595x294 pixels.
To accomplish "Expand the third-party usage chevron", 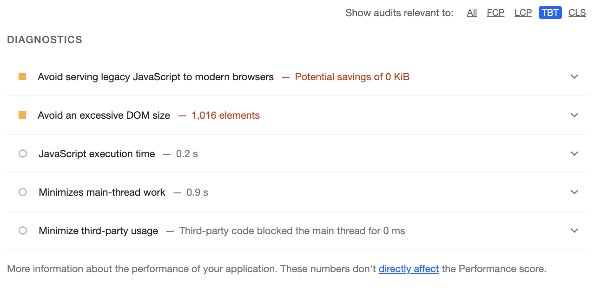I will click(575, 230).
